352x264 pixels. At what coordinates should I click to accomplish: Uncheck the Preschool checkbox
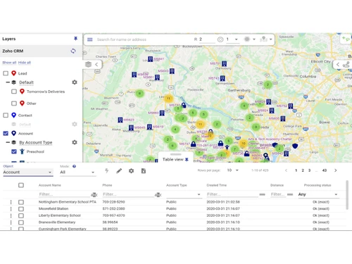(14, 151)
